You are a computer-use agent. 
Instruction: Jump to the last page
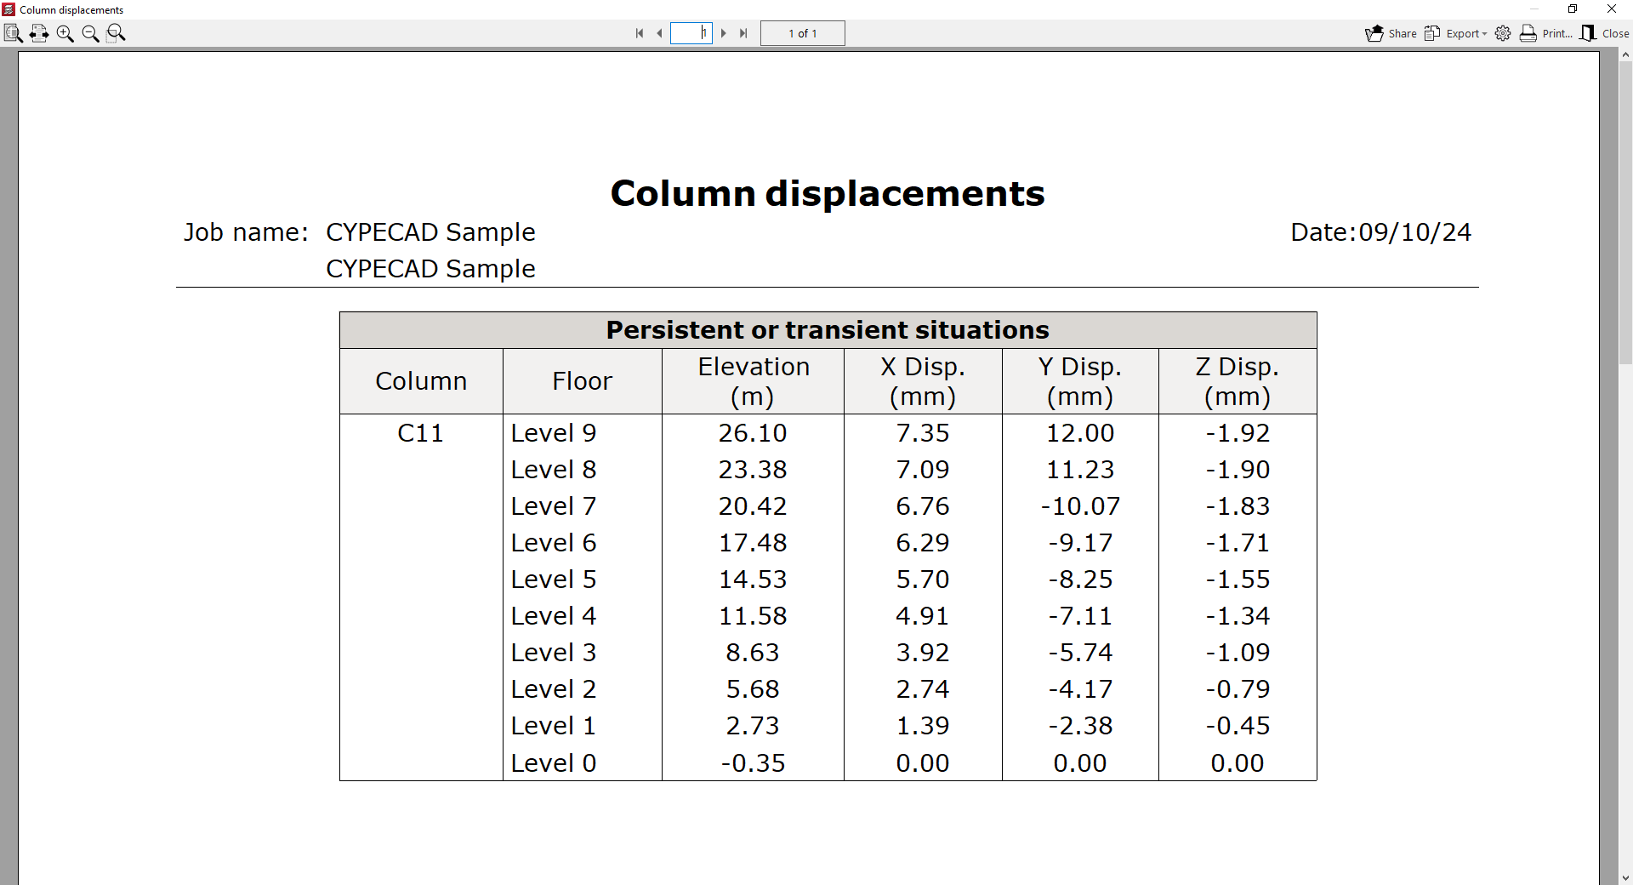click(743, 33)
